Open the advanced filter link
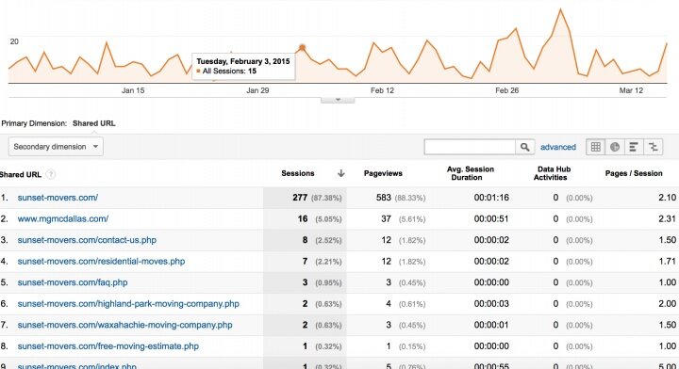This screenshot has width=679, height=369. pyautogui.click(x=558, y=147)
